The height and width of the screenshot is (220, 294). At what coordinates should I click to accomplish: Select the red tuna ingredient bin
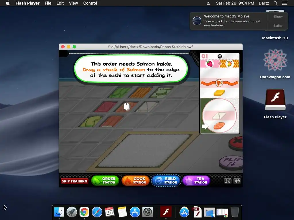coord(105,107)
